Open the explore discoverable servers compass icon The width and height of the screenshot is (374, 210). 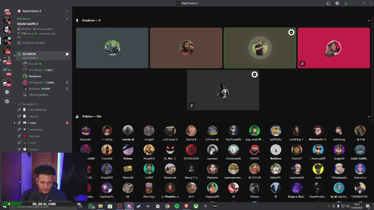point(7,101)
